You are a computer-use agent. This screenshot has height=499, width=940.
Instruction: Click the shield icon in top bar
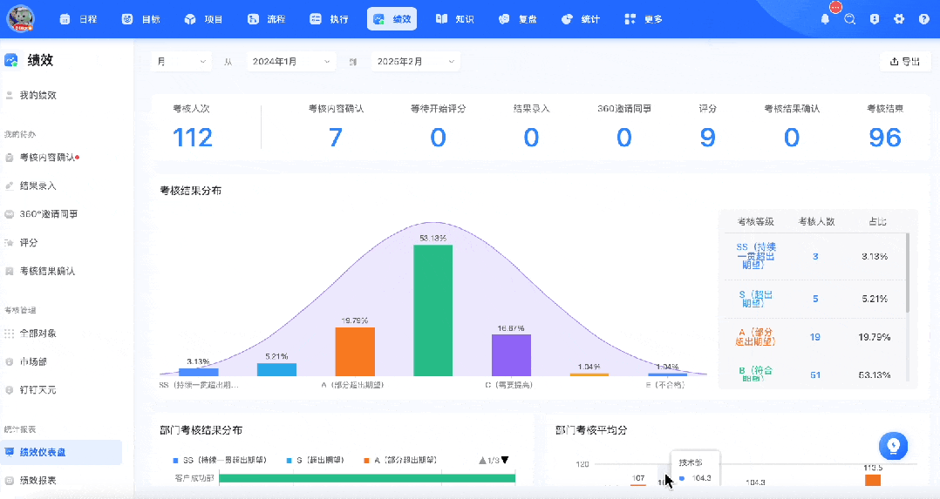pos(875,19)
